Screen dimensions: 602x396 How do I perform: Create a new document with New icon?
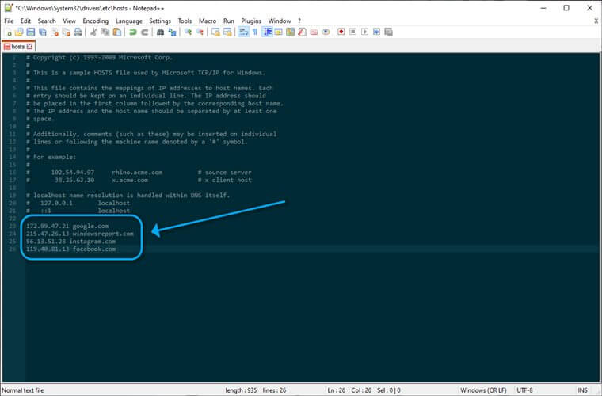tap(8, 32)
